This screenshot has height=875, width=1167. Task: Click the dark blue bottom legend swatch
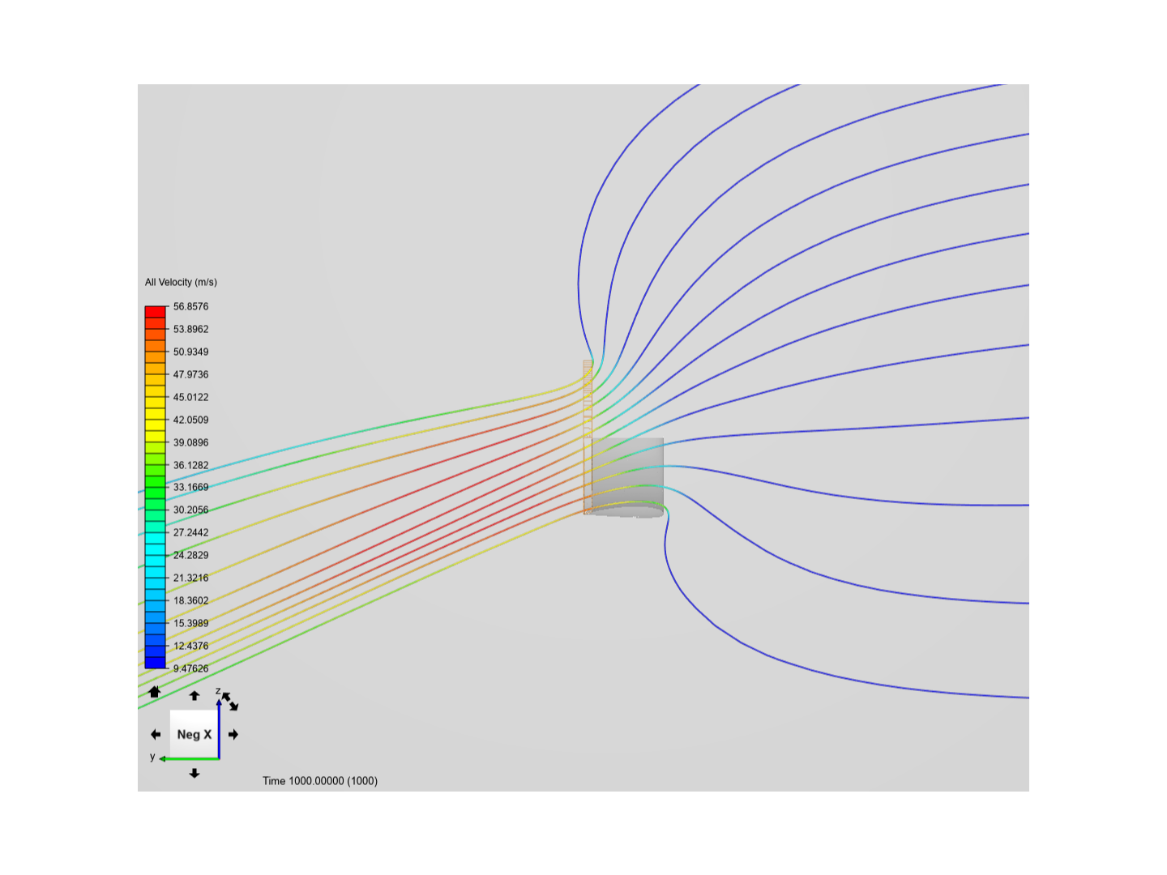coord(155,662)
